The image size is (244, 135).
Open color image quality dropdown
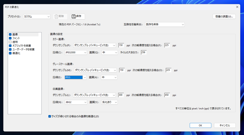pos(109,53)
